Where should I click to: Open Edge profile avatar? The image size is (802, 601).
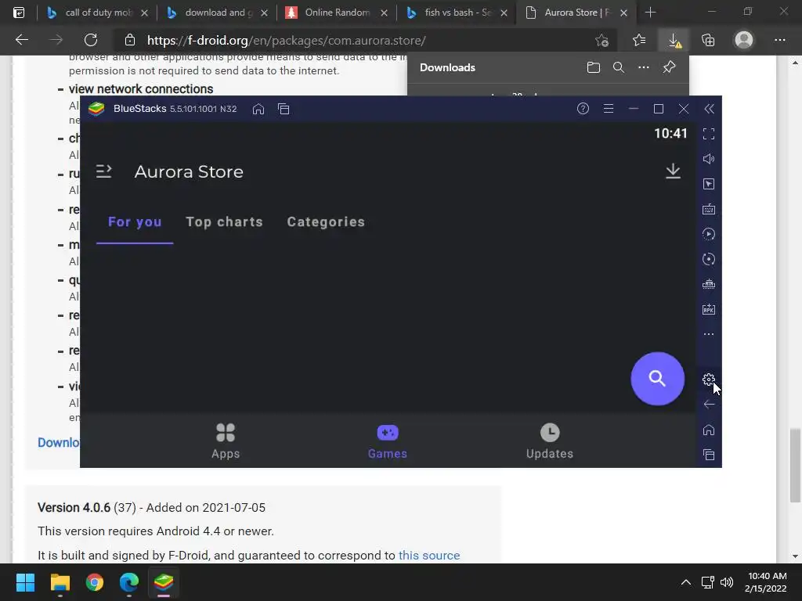point(744,40)
